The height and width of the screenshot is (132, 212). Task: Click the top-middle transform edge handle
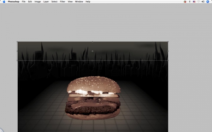click(x=93, y=42)
